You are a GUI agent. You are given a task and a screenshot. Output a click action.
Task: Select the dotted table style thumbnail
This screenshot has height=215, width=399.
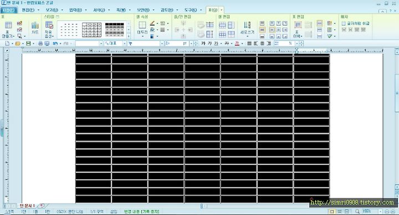click(69, 30)
